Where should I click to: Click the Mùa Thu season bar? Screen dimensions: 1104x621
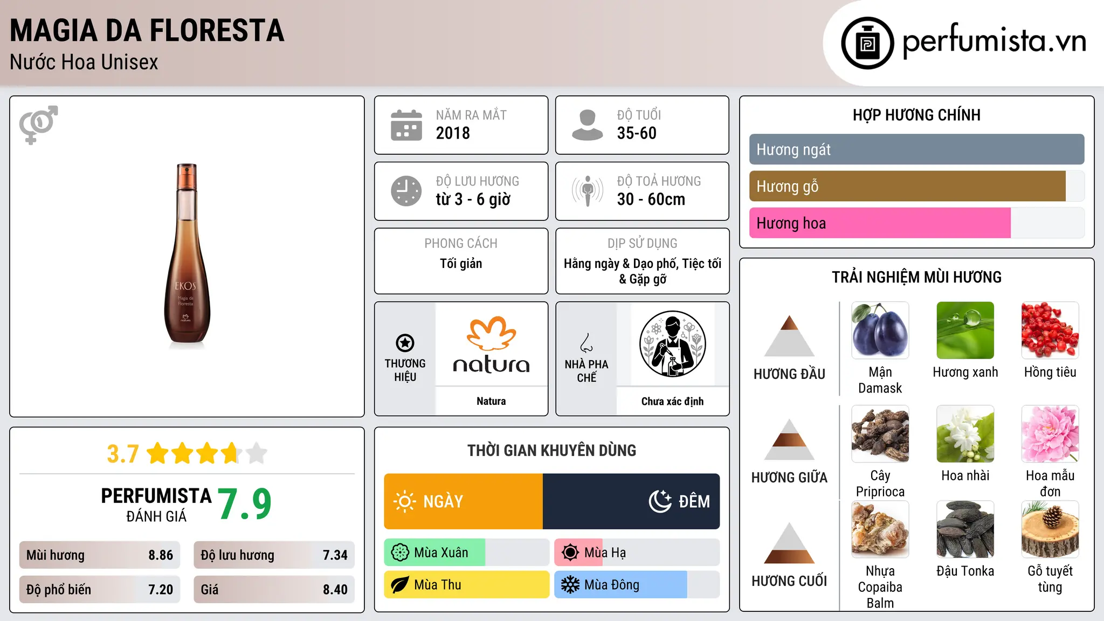pyautogui.click(x=466, y=585)
